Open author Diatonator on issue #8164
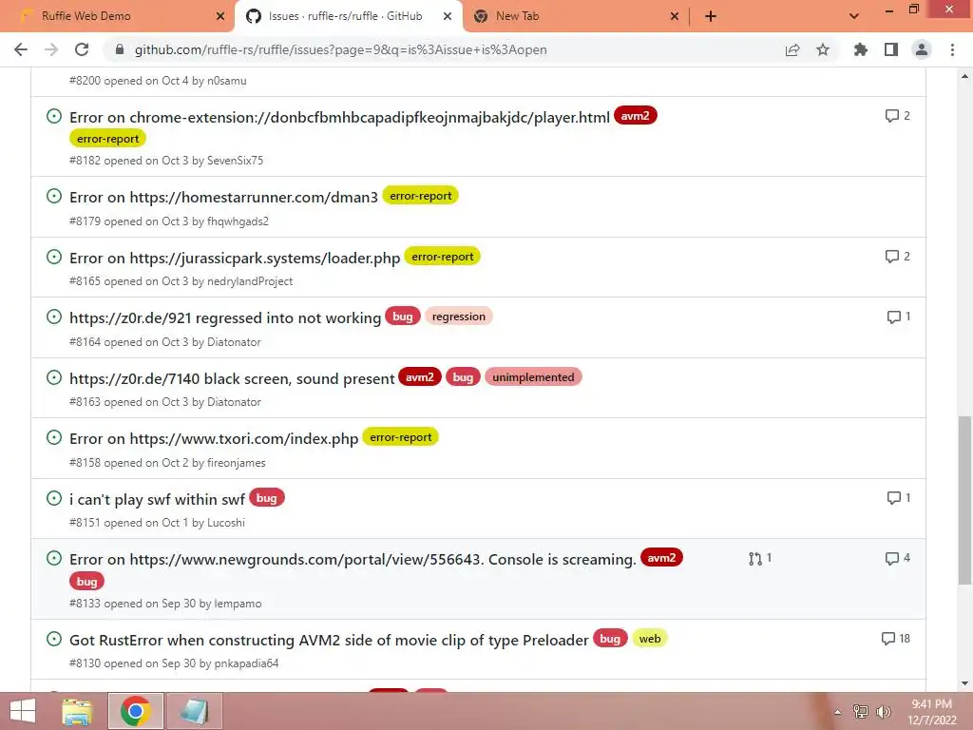Image resolution: width=973 pixels, height=730 pixels. point(234,342)
